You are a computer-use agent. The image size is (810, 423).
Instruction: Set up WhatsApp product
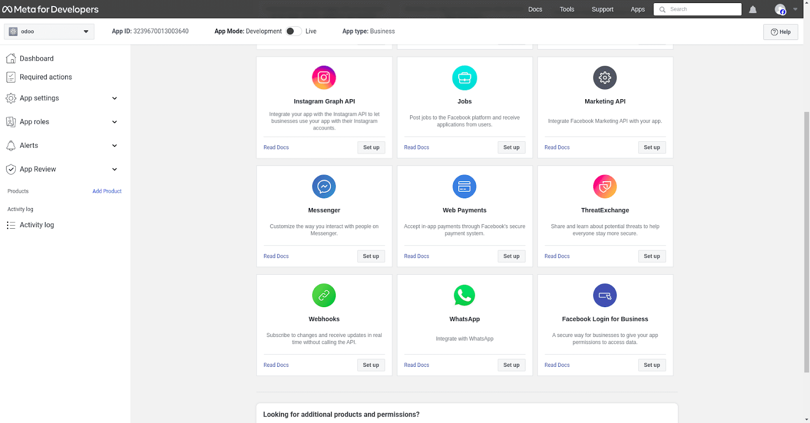[511, 365]
